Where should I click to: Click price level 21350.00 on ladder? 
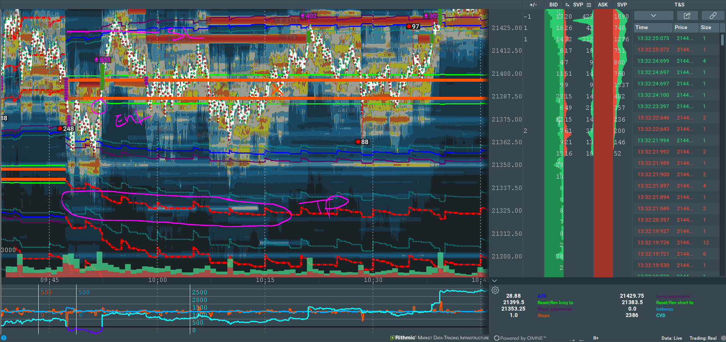[x=507, y=165]
